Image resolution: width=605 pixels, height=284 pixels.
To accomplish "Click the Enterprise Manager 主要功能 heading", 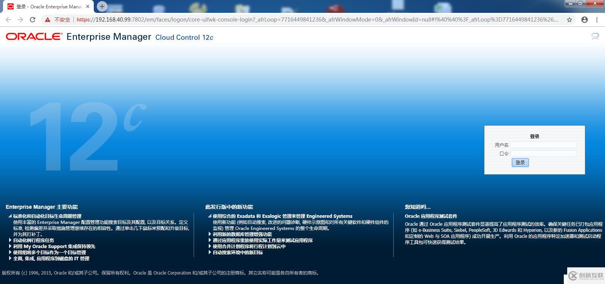I will pos(42,207).
